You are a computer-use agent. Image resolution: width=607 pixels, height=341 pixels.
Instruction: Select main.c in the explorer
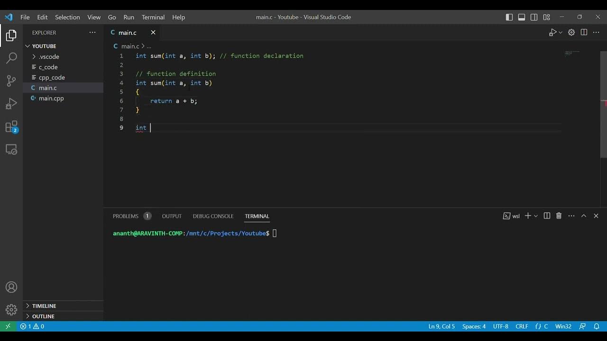(x=63, y=88)
